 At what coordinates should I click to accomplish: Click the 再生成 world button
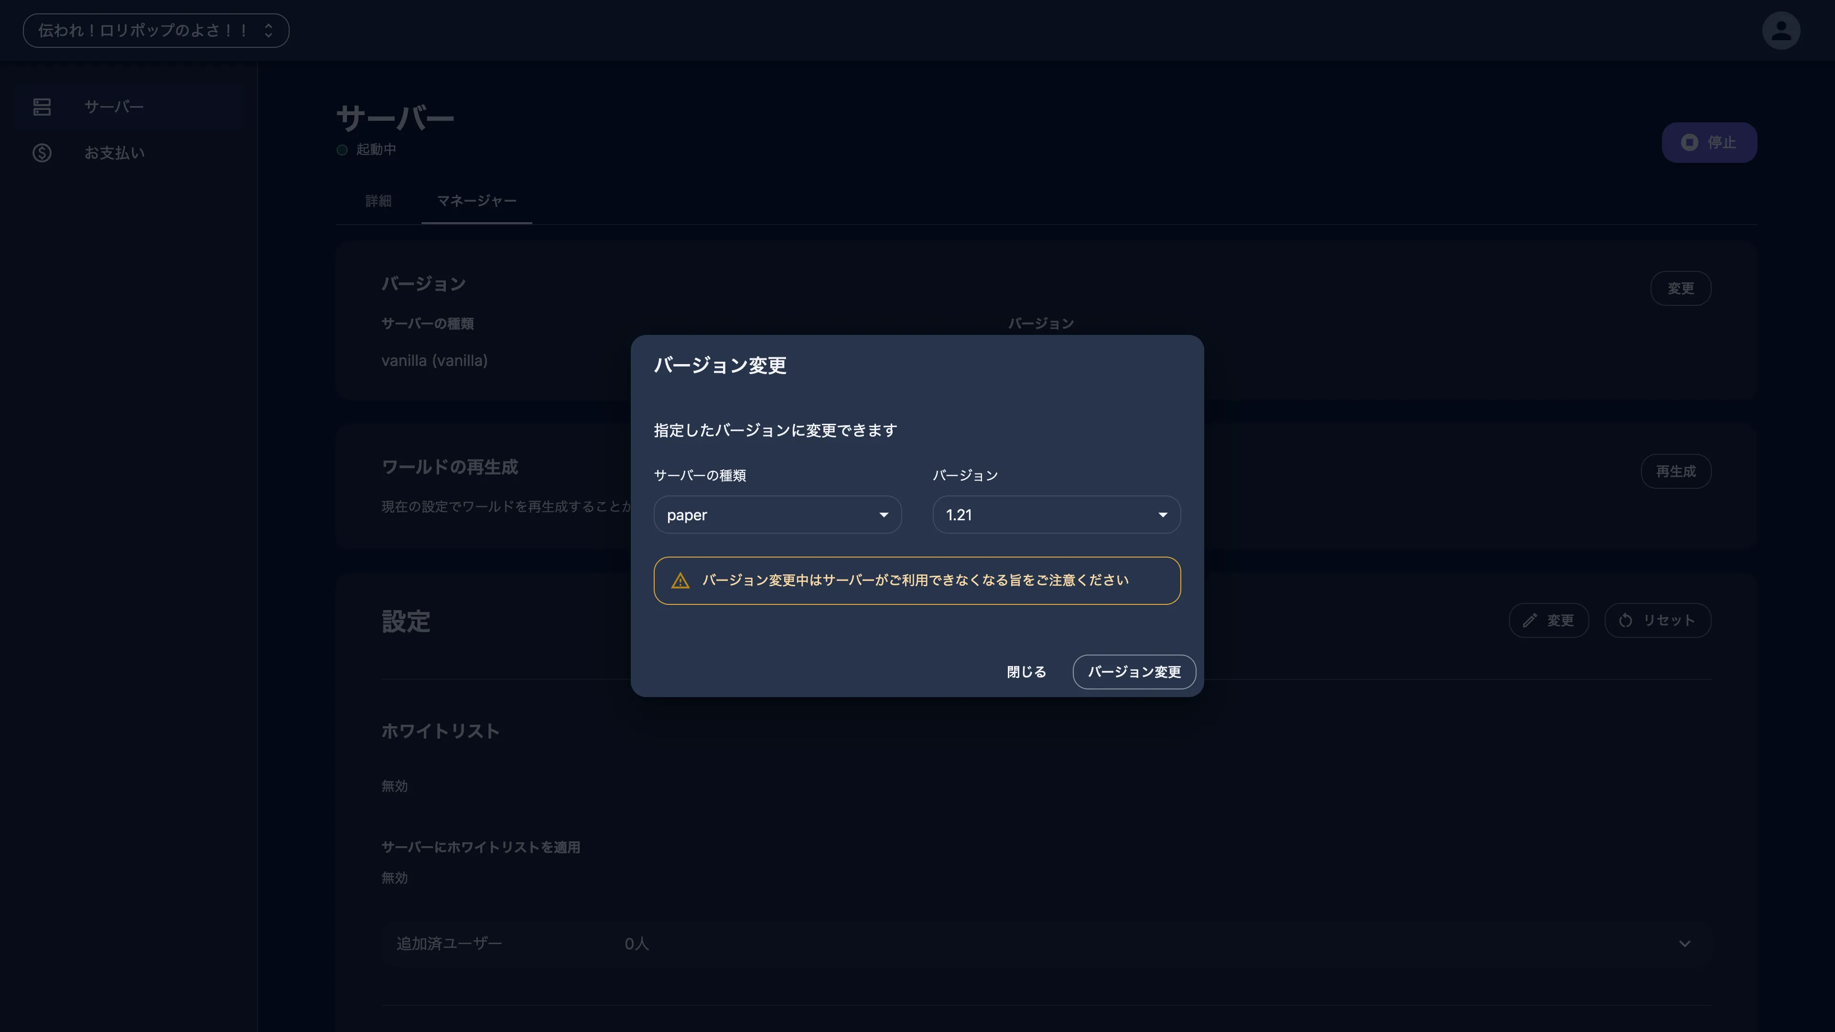pos(1675,472)
